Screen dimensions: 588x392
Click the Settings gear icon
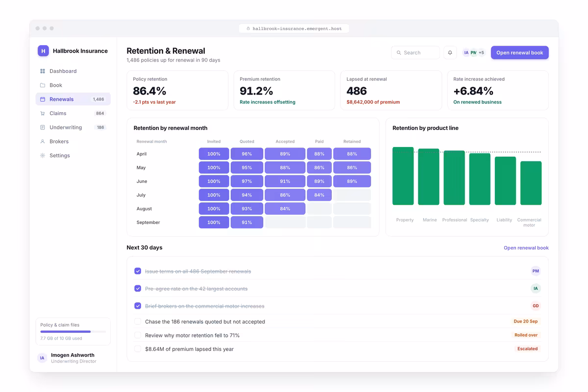click(x=43, y=155)
